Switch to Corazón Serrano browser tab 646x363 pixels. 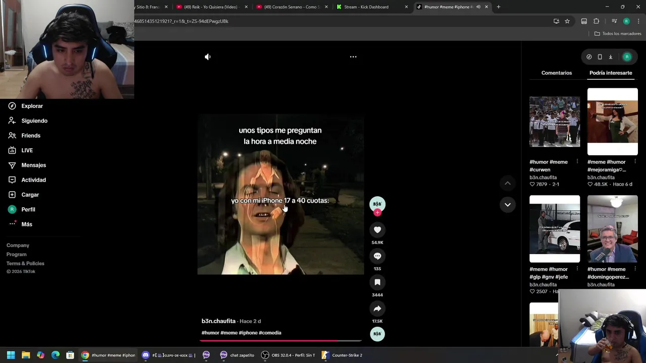pyautogui.click(x=292, y=7)
